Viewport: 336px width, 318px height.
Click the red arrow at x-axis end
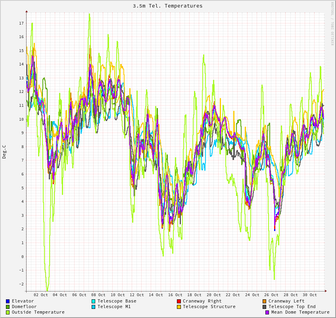pyautogui.click(x=326, y=291)
